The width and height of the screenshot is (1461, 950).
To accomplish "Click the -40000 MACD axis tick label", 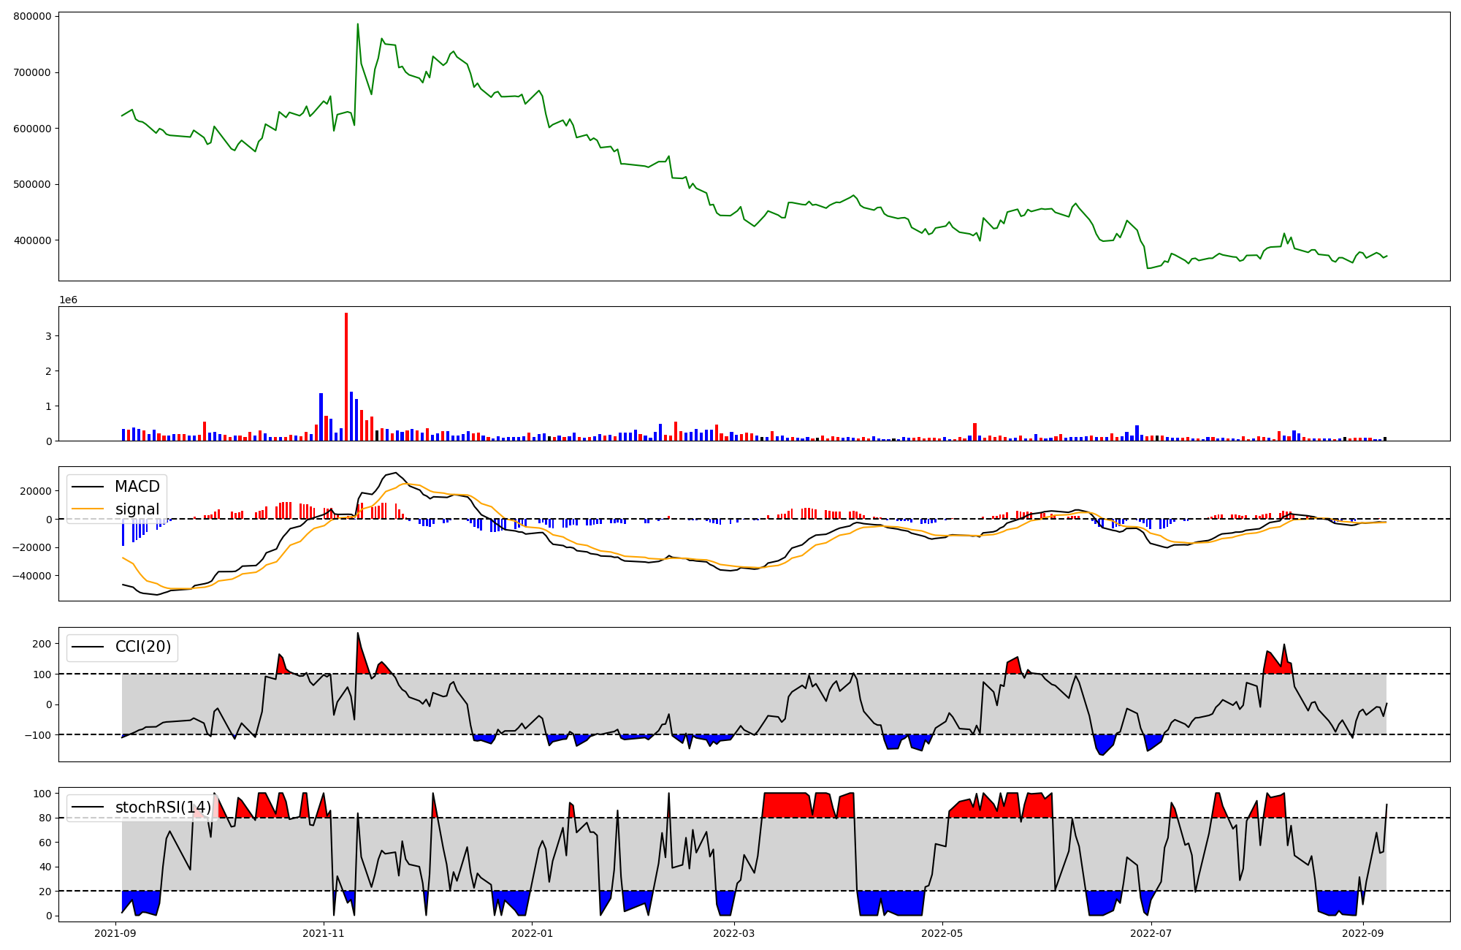I will point(32,576).
